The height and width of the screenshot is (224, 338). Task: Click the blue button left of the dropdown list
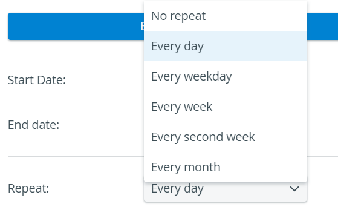point(76,26)
